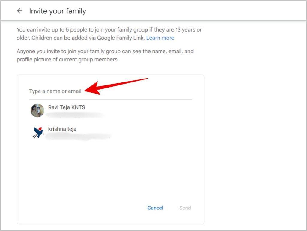Choose the krishna teja contact name
307x231 pixels.
[62, 129]
